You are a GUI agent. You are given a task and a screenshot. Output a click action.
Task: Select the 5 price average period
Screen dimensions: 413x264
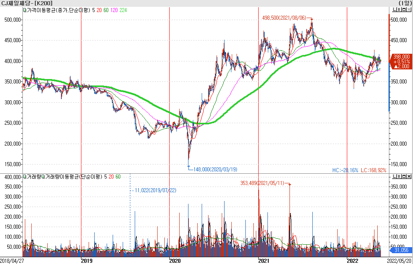coord(94,10)
